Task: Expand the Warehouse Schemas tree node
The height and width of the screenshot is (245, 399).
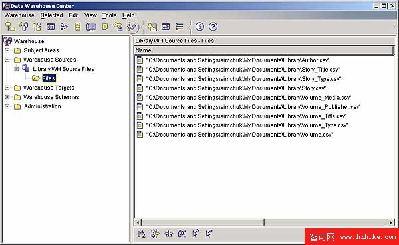Action: 7,97
